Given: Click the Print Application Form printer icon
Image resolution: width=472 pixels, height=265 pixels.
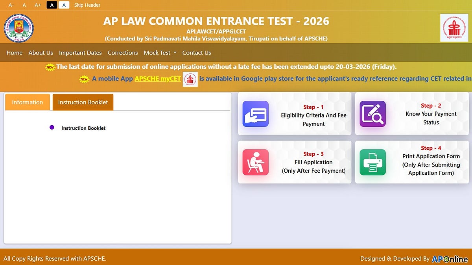Looking at the screenshot, I should click(x=372, y=162).
